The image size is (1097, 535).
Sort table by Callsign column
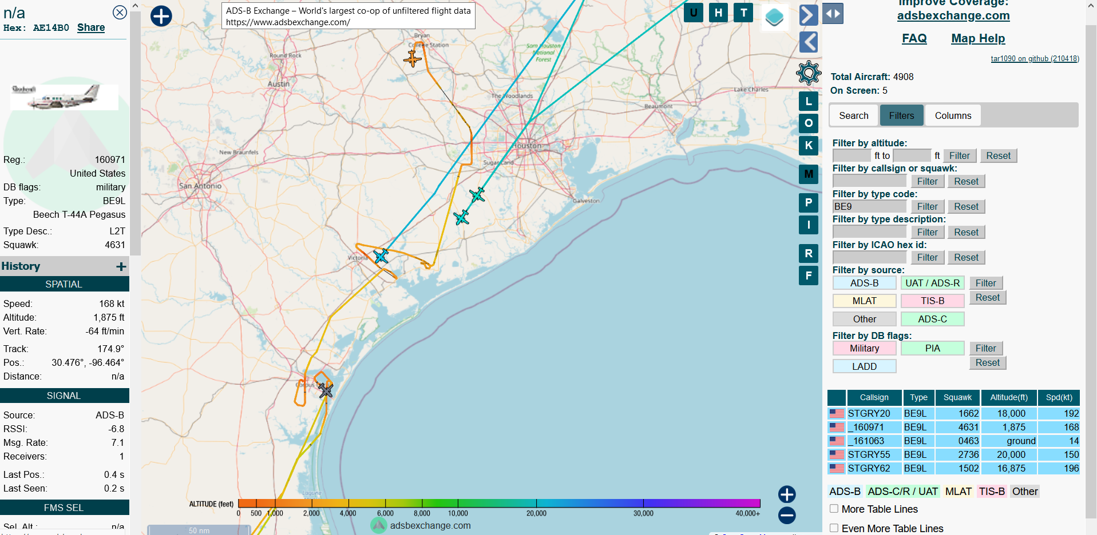click(874, 397)
